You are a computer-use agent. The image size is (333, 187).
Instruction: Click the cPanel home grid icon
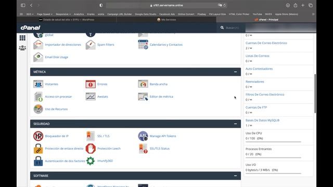[x=22, y=38]
